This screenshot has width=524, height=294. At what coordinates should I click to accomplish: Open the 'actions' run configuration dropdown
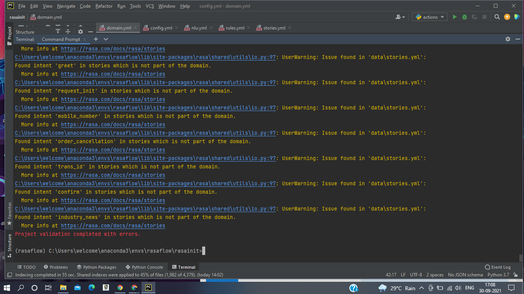tap(430, 17)
